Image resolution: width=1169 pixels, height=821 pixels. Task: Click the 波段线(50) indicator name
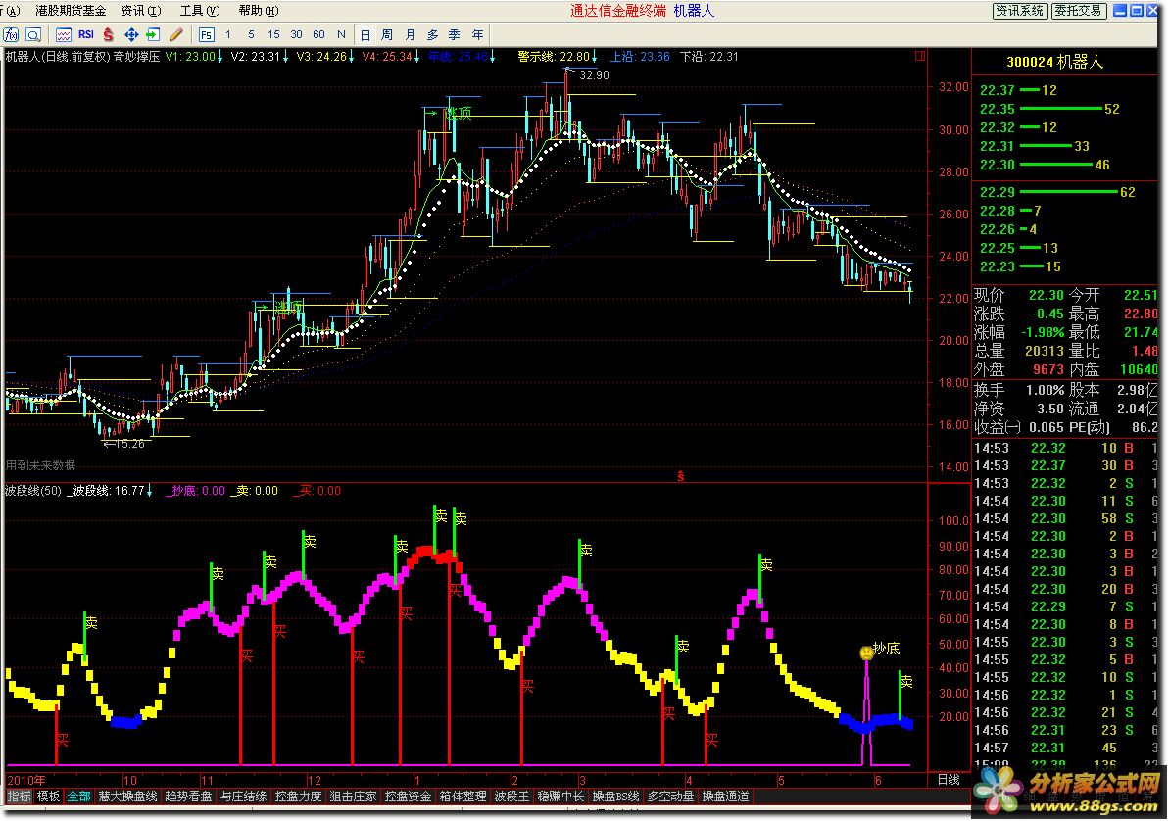[33, 491]
